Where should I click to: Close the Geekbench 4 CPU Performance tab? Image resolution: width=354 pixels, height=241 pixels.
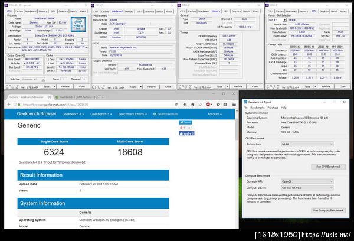(95, 97)
